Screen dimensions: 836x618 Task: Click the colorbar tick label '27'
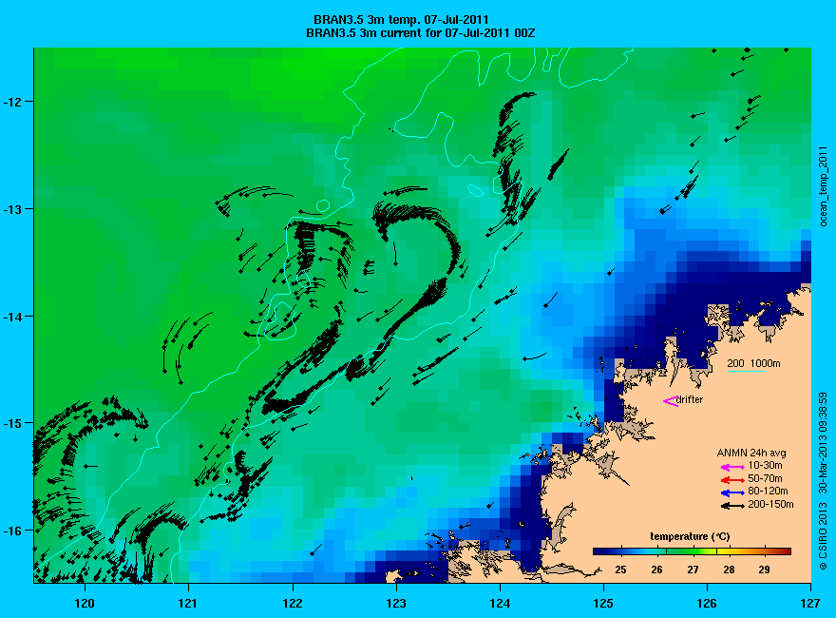pyautogui.click(x=693, y=570)
